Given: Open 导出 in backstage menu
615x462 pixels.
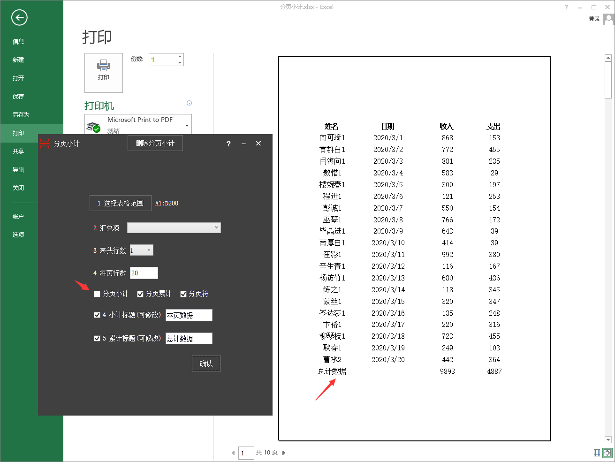Looking at the screenshot, I should 18,170.
